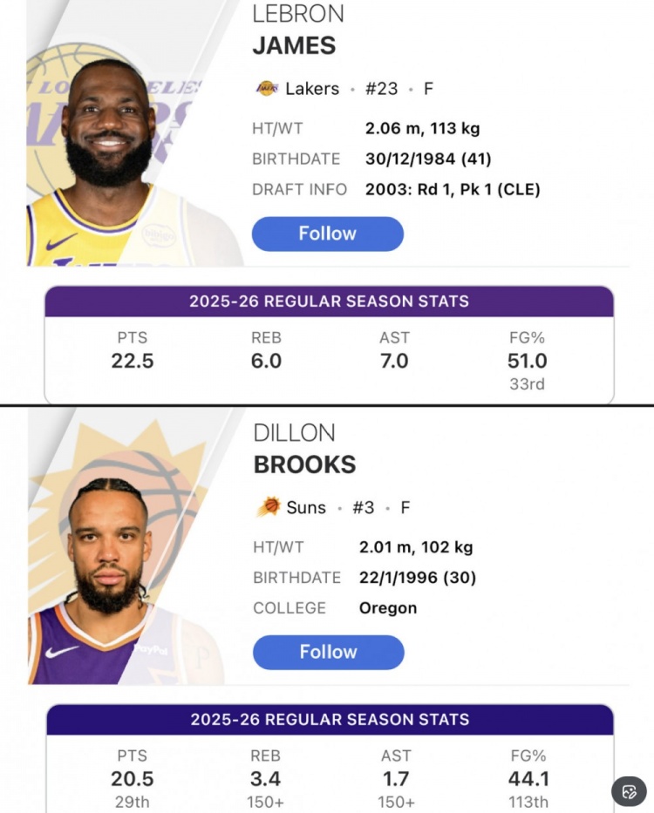Tap the image edit icon in bottom-right corner
Image resolution: width=654 pixels, height=813 pixels.
629,792
